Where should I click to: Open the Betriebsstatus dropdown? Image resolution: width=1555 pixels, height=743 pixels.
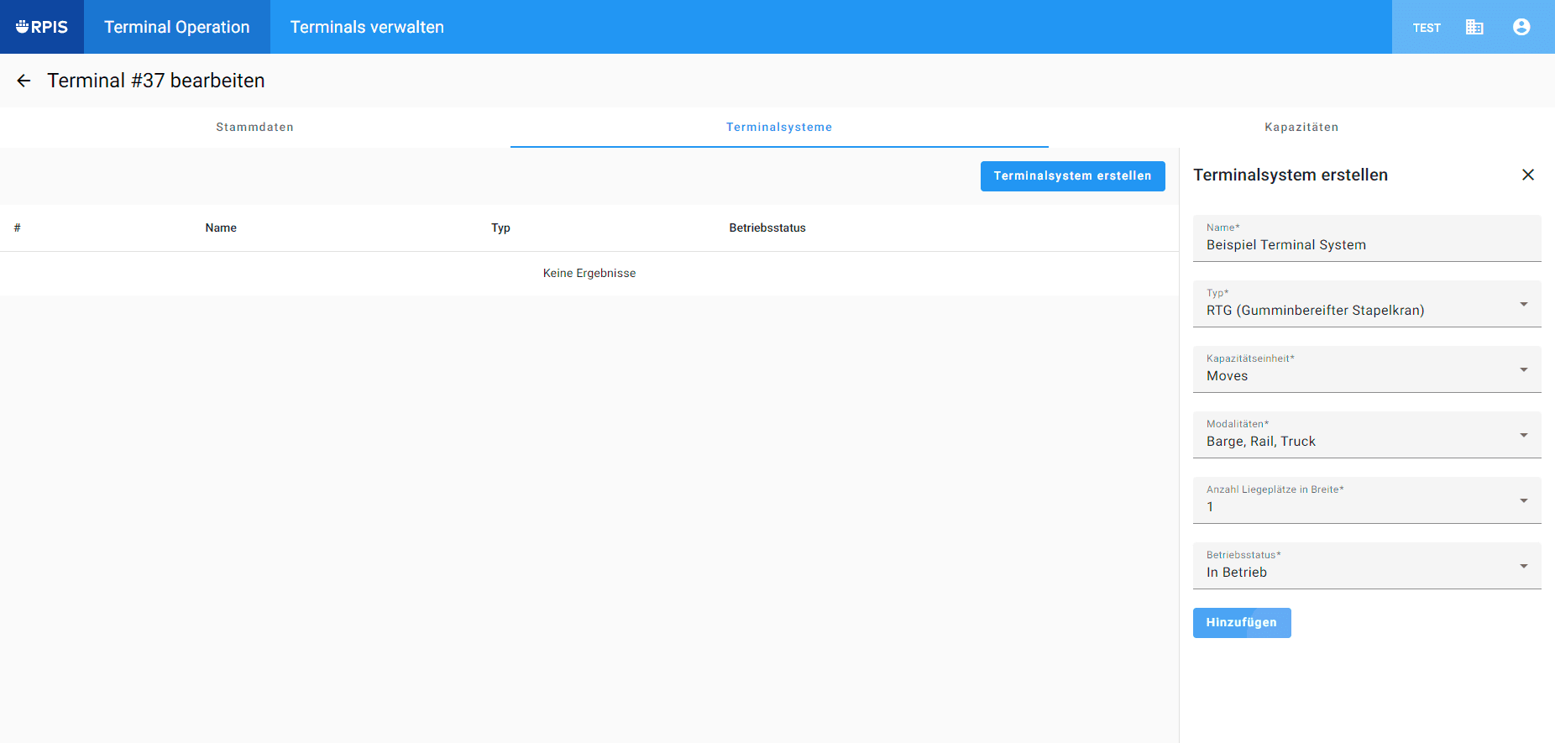pos(1367,566)
